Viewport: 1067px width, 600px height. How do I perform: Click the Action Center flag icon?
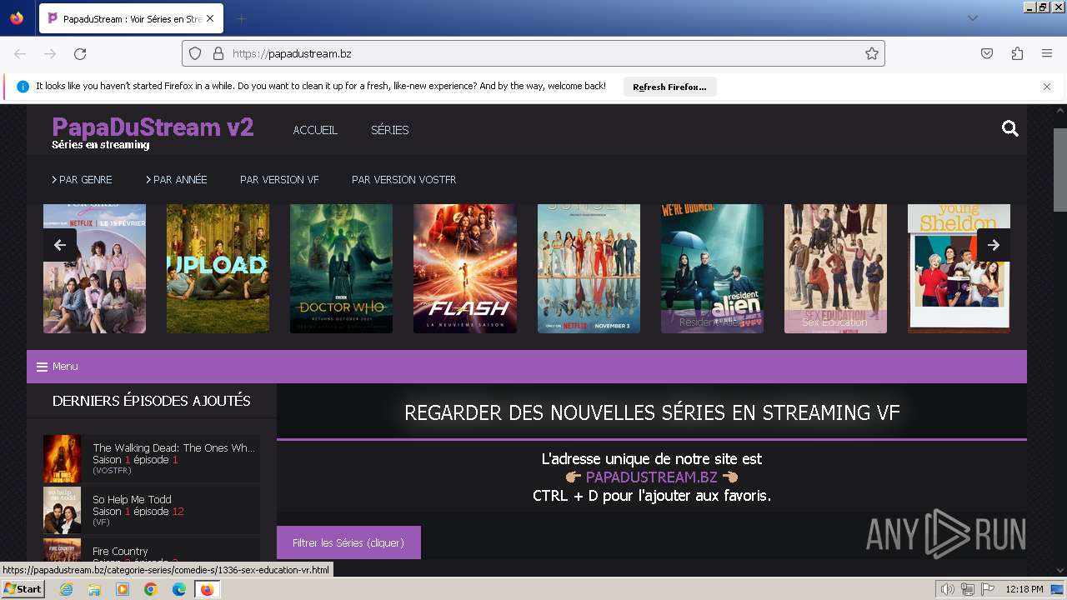point(988,589)
